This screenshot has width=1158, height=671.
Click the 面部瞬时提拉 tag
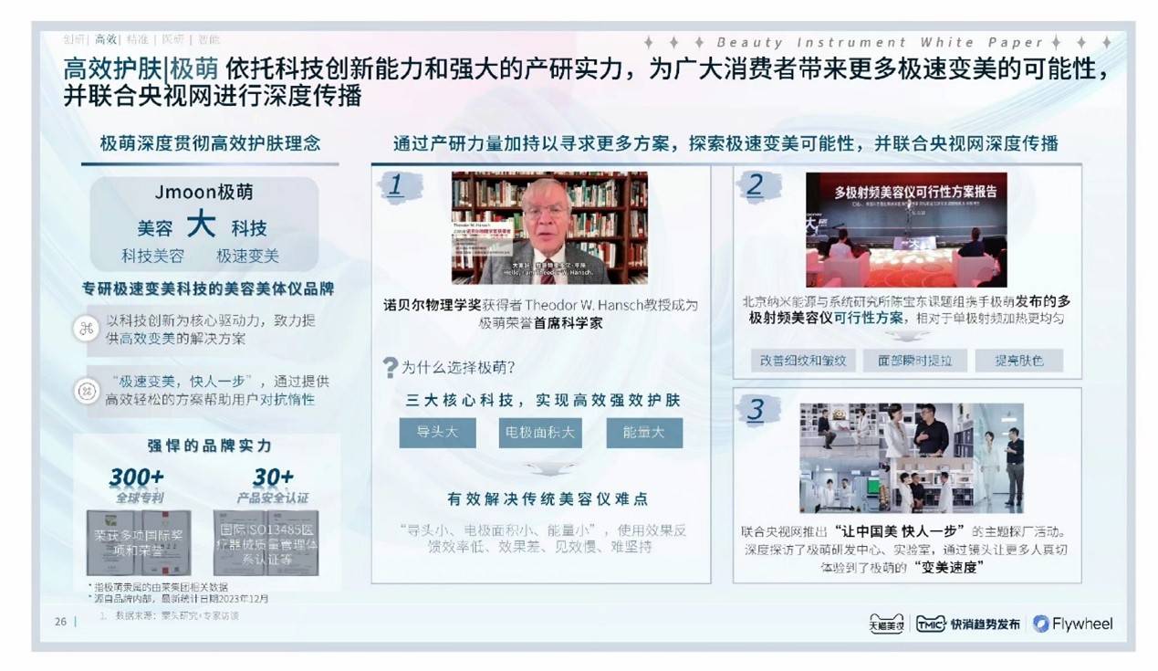(x=917, y=361)
